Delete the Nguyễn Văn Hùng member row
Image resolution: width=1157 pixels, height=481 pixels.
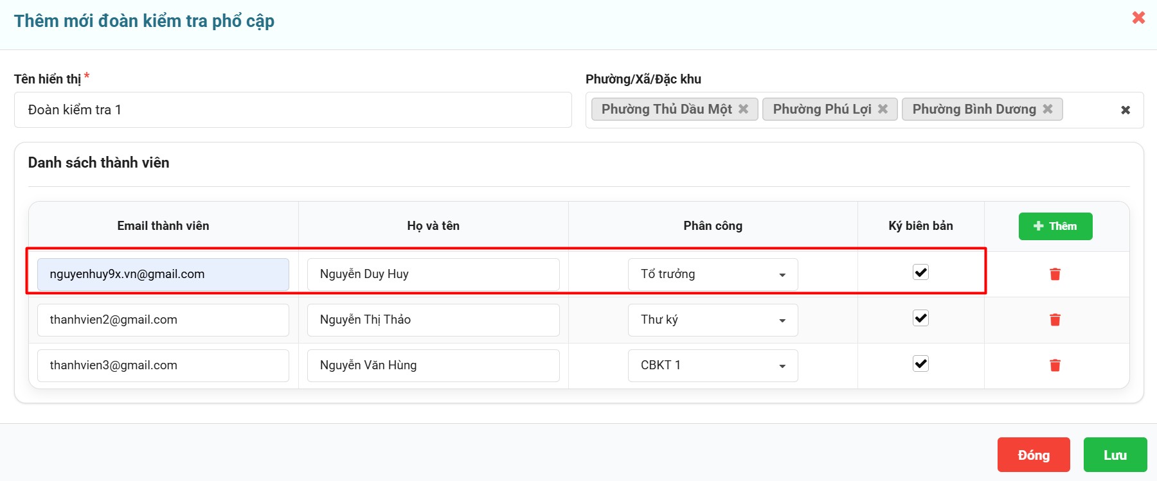pyautogui.click(x=1055, y=365)
